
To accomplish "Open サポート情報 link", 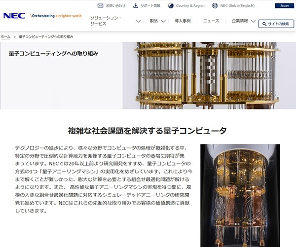I will point(150,5).
